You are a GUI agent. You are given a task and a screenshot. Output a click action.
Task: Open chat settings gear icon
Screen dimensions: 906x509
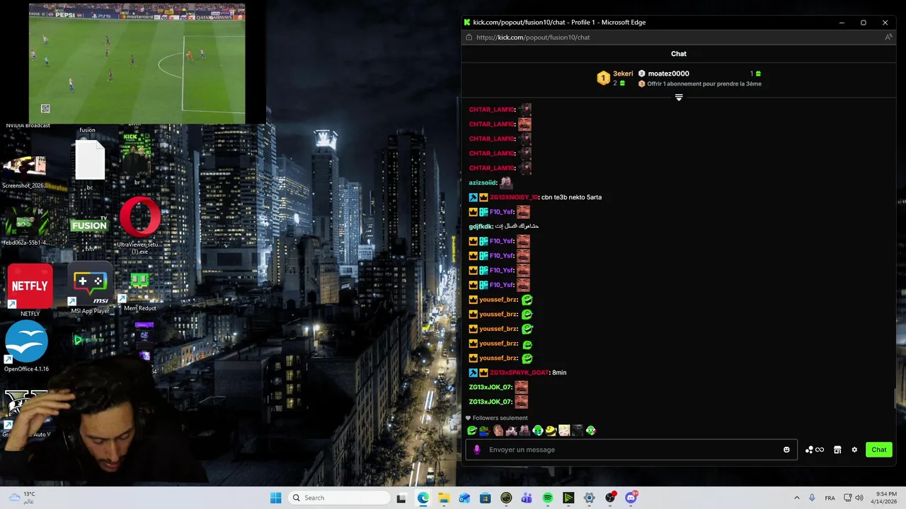[x=854, y=450]
